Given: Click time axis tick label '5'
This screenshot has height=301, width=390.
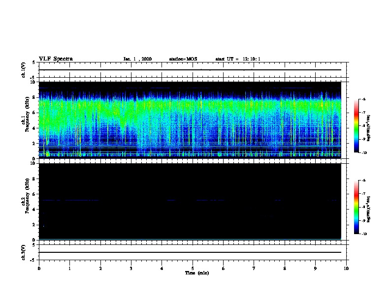Looking at the screenshot, I should pos(193,269).
